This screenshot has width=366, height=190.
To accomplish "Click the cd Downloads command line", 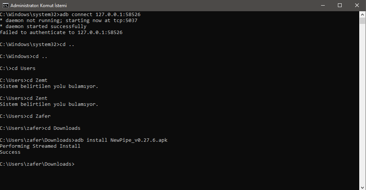I will coord(40,128).
